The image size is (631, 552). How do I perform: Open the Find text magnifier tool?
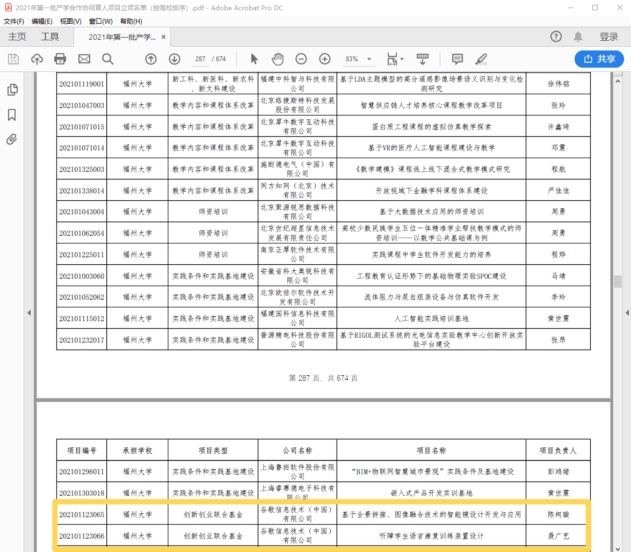(x=108, y=59)
